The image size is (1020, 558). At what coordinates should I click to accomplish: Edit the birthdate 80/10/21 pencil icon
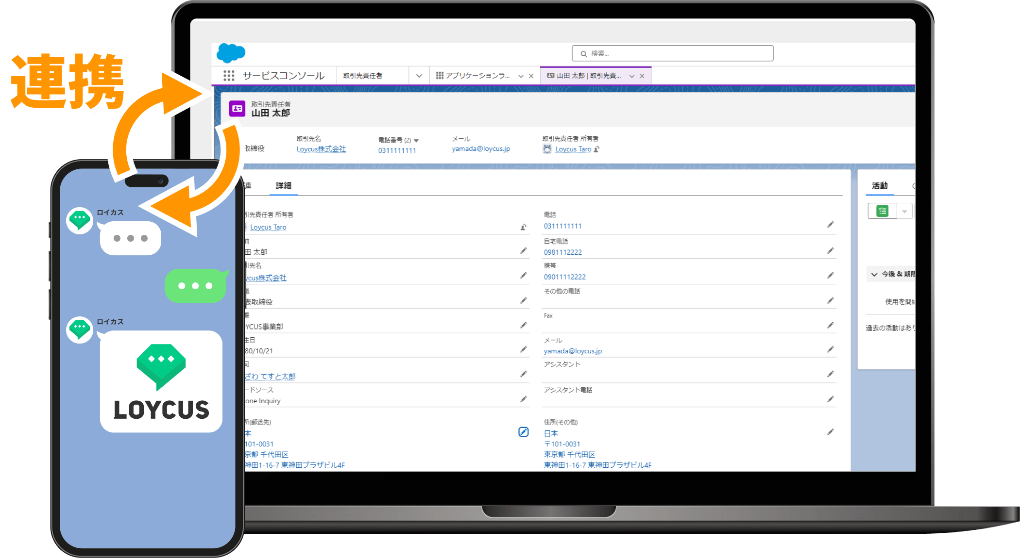(524, 349)
